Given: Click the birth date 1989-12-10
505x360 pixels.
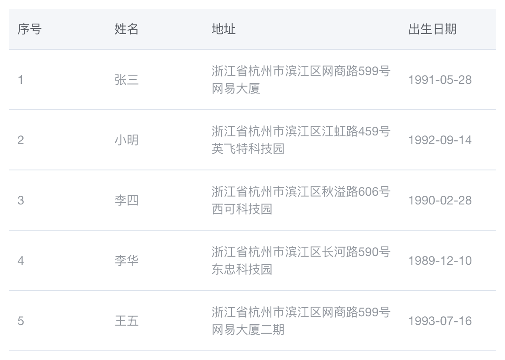Looking at the screenshot, I should [x=440, y=260].
